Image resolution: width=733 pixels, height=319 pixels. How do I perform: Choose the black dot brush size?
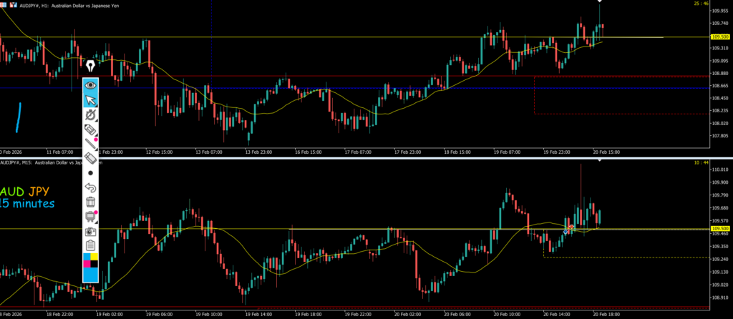point(91,173)
